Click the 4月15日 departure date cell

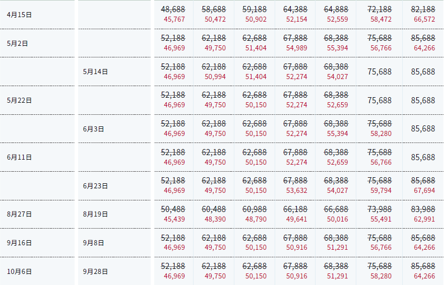[19, 15]
